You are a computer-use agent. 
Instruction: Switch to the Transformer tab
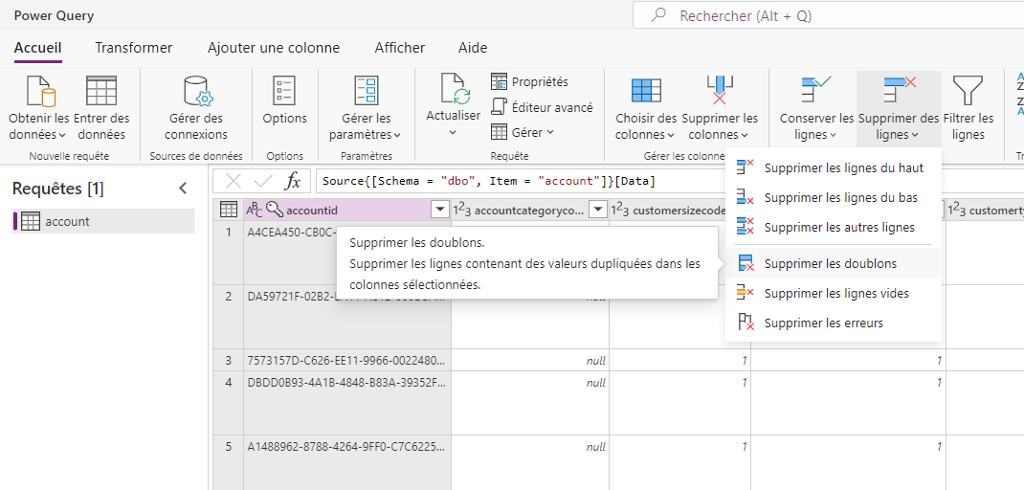point(134,48)
